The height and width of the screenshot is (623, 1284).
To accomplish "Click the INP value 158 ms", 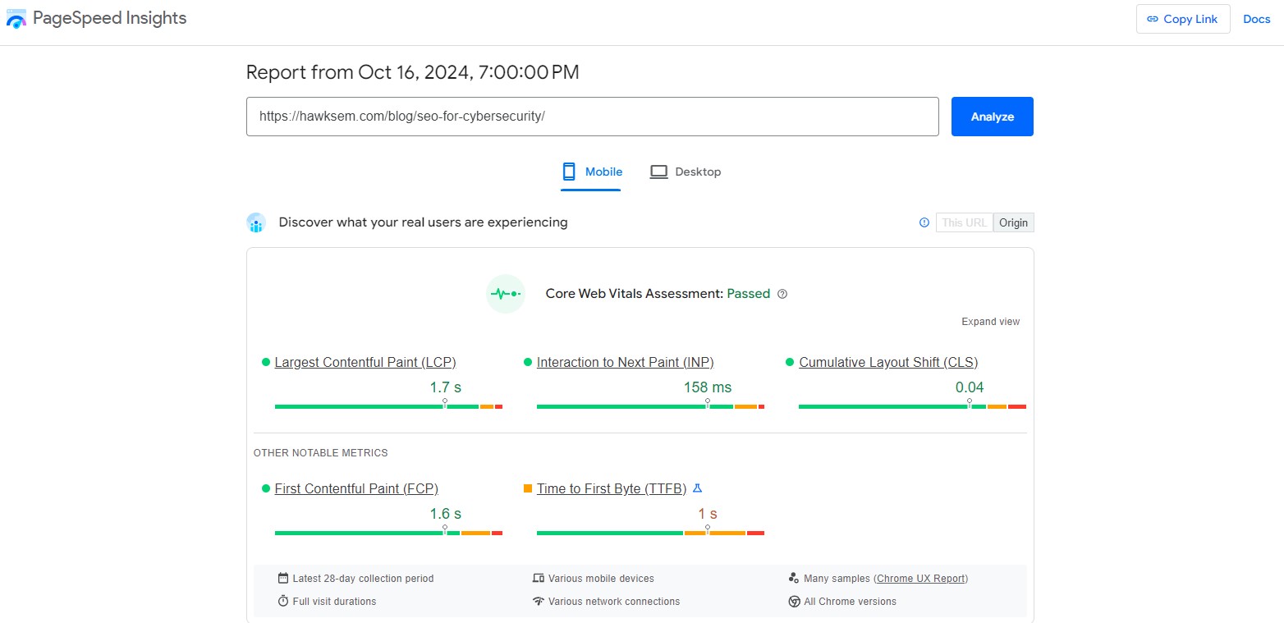I will (708, 387).
